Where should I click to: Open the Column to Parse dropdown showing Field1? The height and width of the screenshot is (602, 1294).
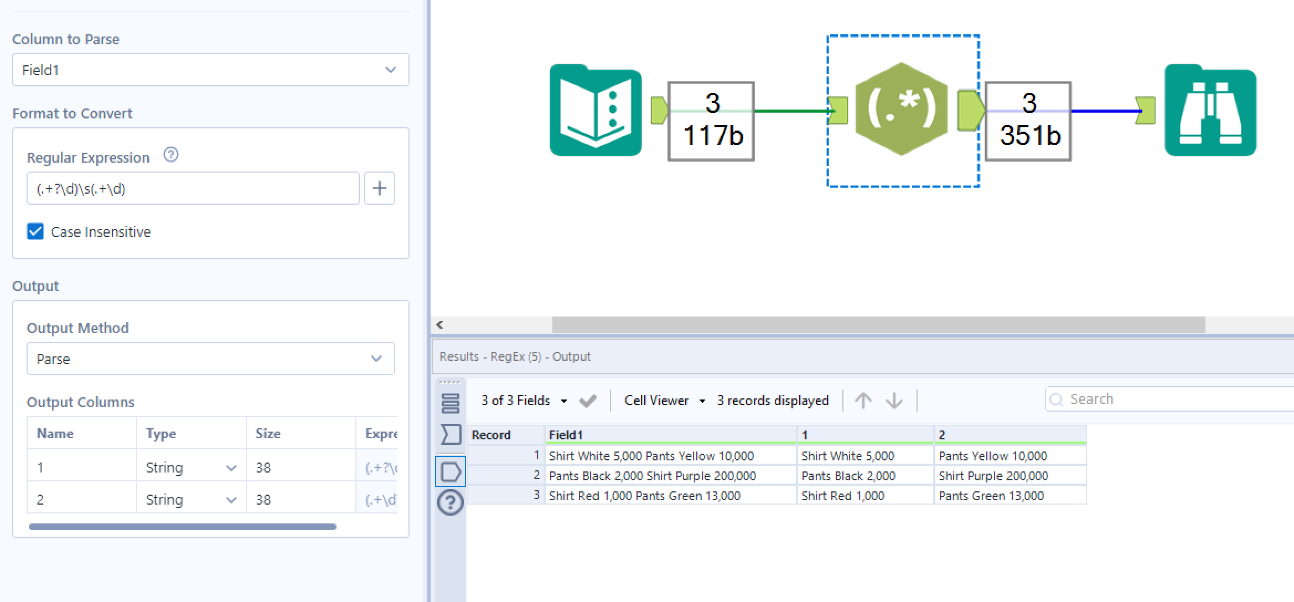point(210,70)
